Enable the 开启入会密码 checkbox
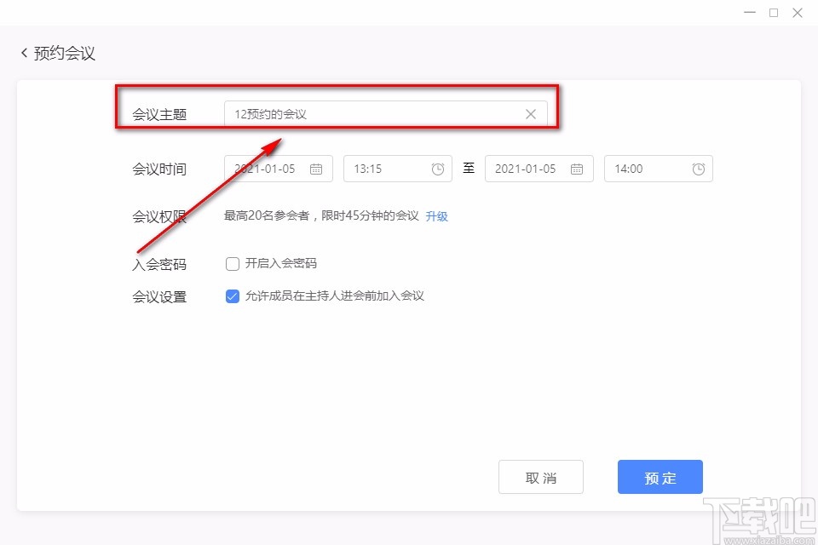 [232, 263]
